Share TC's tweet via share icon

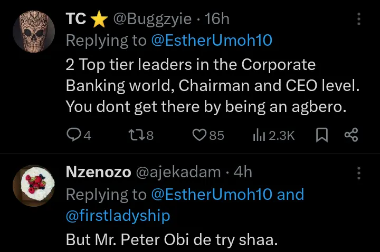tap(351, 135)
